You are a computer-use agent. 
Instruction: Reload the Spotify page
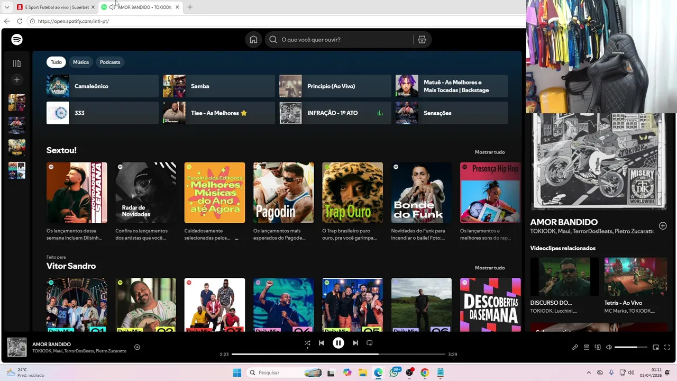coord(20,21)
